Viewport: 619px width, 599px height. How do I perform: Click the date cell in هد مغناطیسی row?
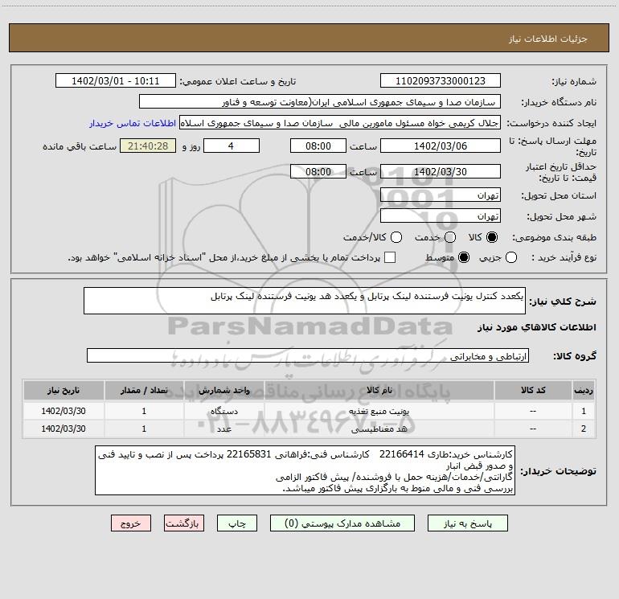[64, 429]
